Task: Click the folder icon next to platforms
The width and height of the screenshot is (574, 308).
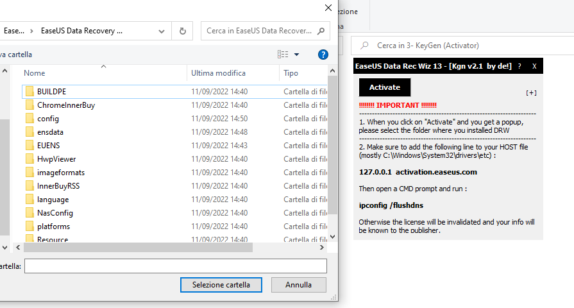Action: (30, 227)
